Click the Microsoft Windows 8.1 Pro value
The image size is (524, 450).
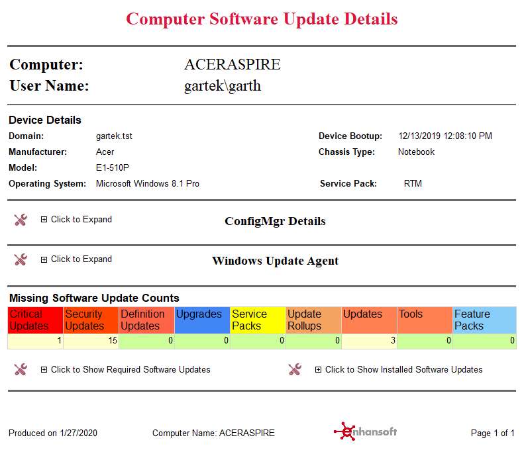[x=147, y=183]
